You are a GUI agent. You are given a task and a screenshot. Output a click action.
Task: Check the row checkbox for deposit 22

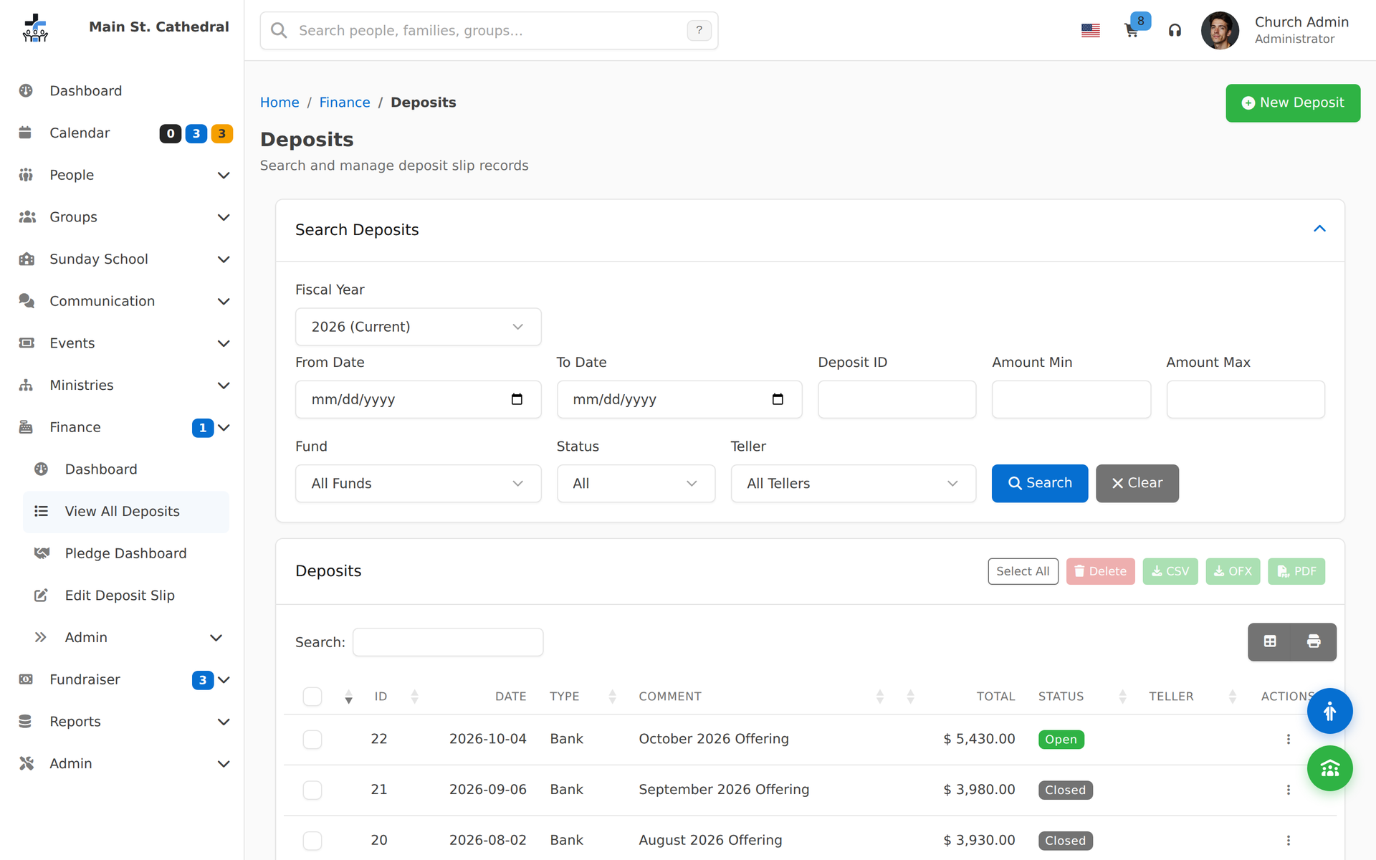312,740
